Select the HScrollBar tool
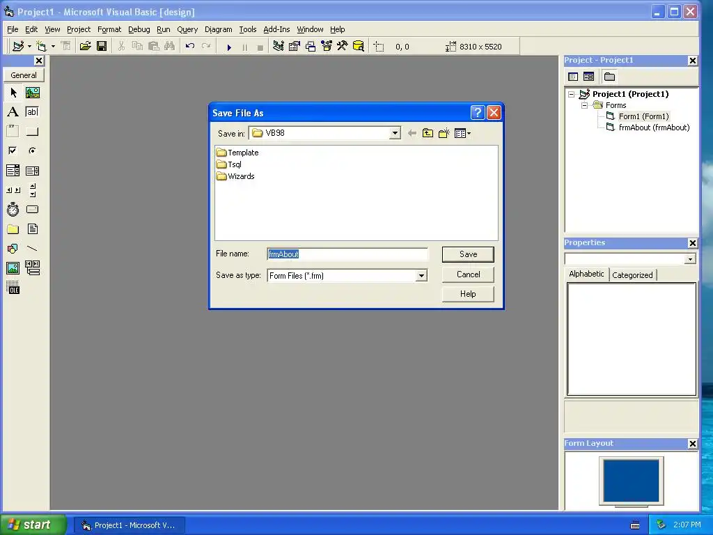Viewport: 713px width, 535px height. point(13,189)
